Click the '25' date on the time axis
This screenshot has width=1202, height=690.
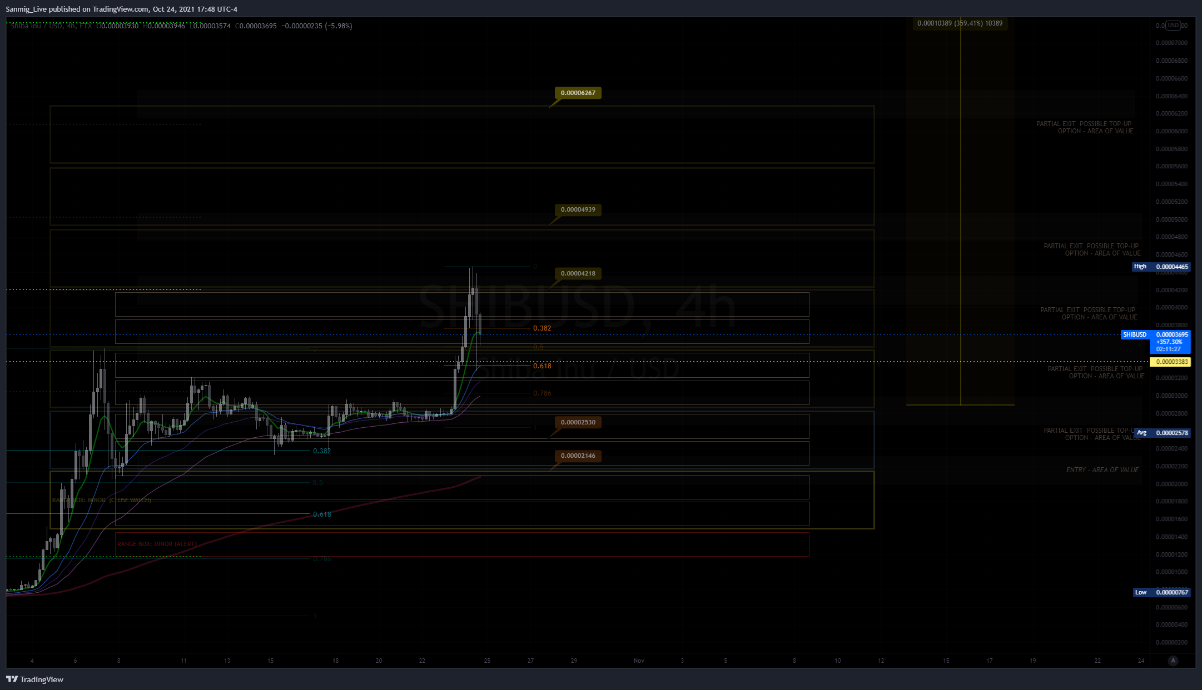tap(487, 661)
